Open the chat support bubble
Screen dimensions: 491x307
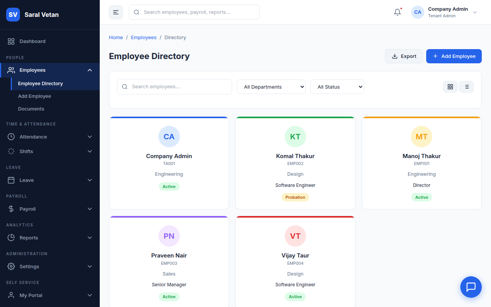click(x=471, y=287)
